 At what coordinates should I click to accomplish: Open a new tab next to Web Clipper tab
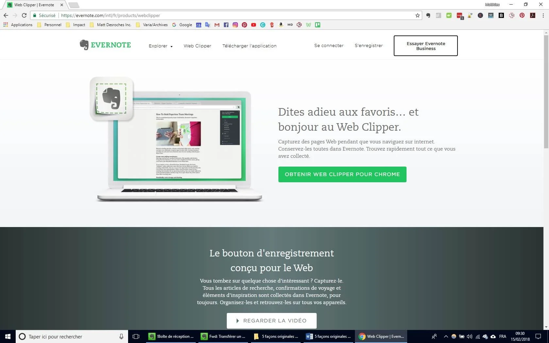click(74, 5)
